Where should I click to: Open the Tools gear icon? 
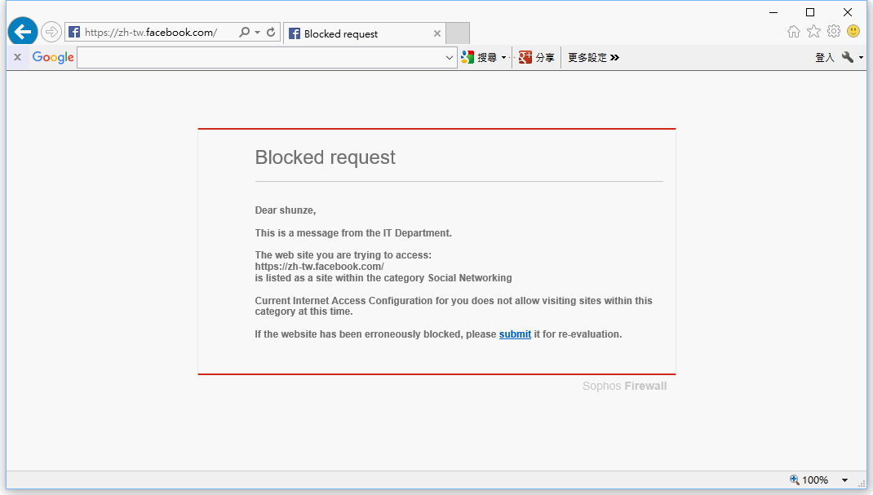click(x=834, y=31)
